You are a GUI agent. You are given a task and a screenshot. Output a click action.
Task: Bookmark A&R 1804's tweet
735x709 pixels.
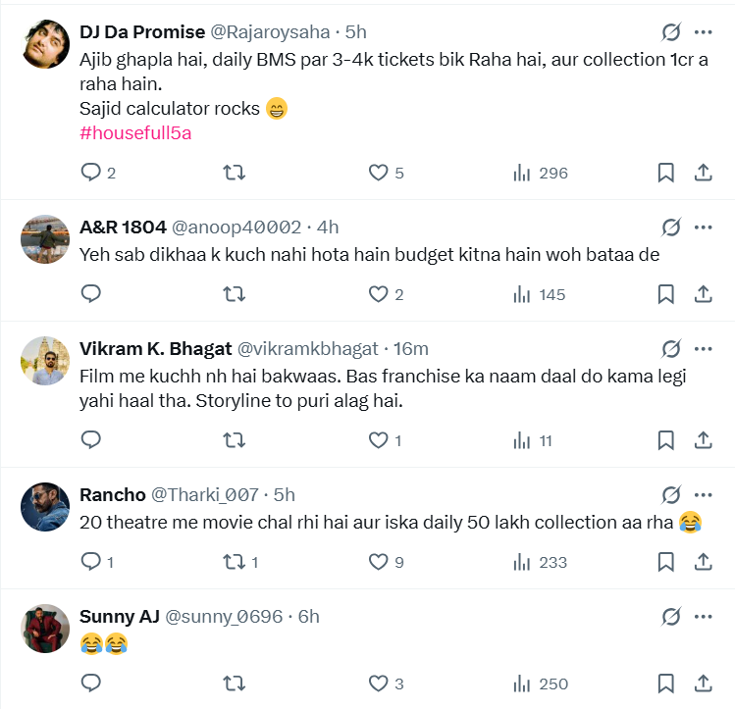tap(665, 294)
